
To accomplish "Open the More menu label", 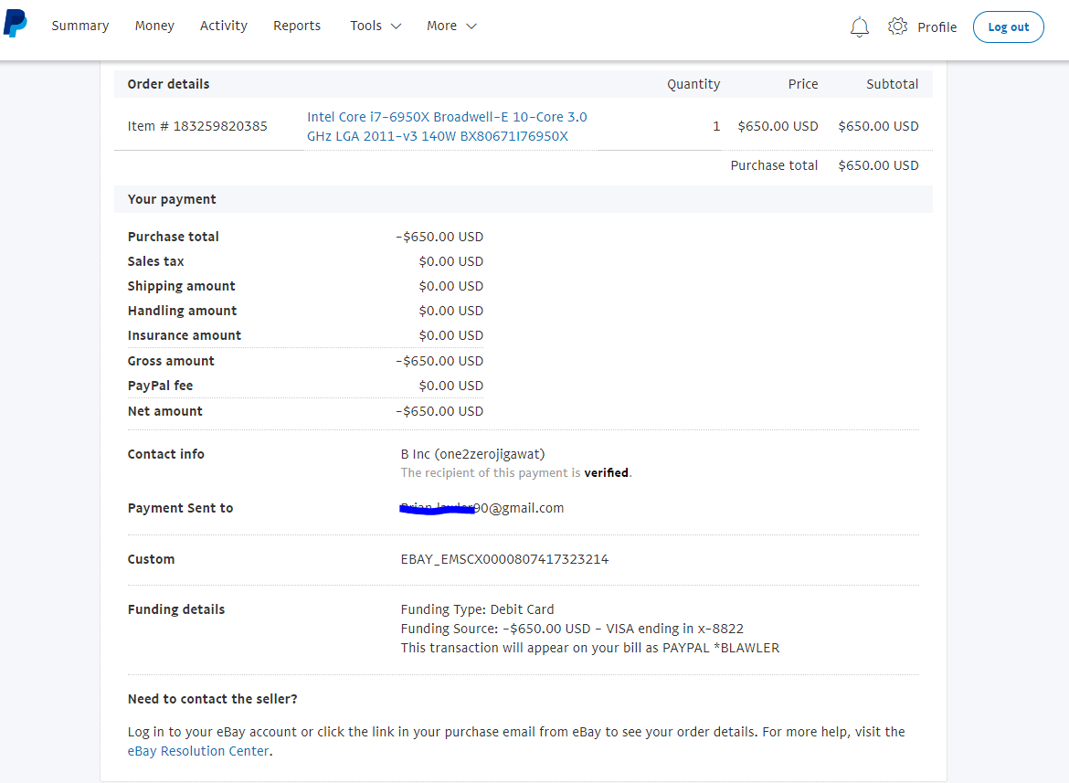I will pos(442,26).
